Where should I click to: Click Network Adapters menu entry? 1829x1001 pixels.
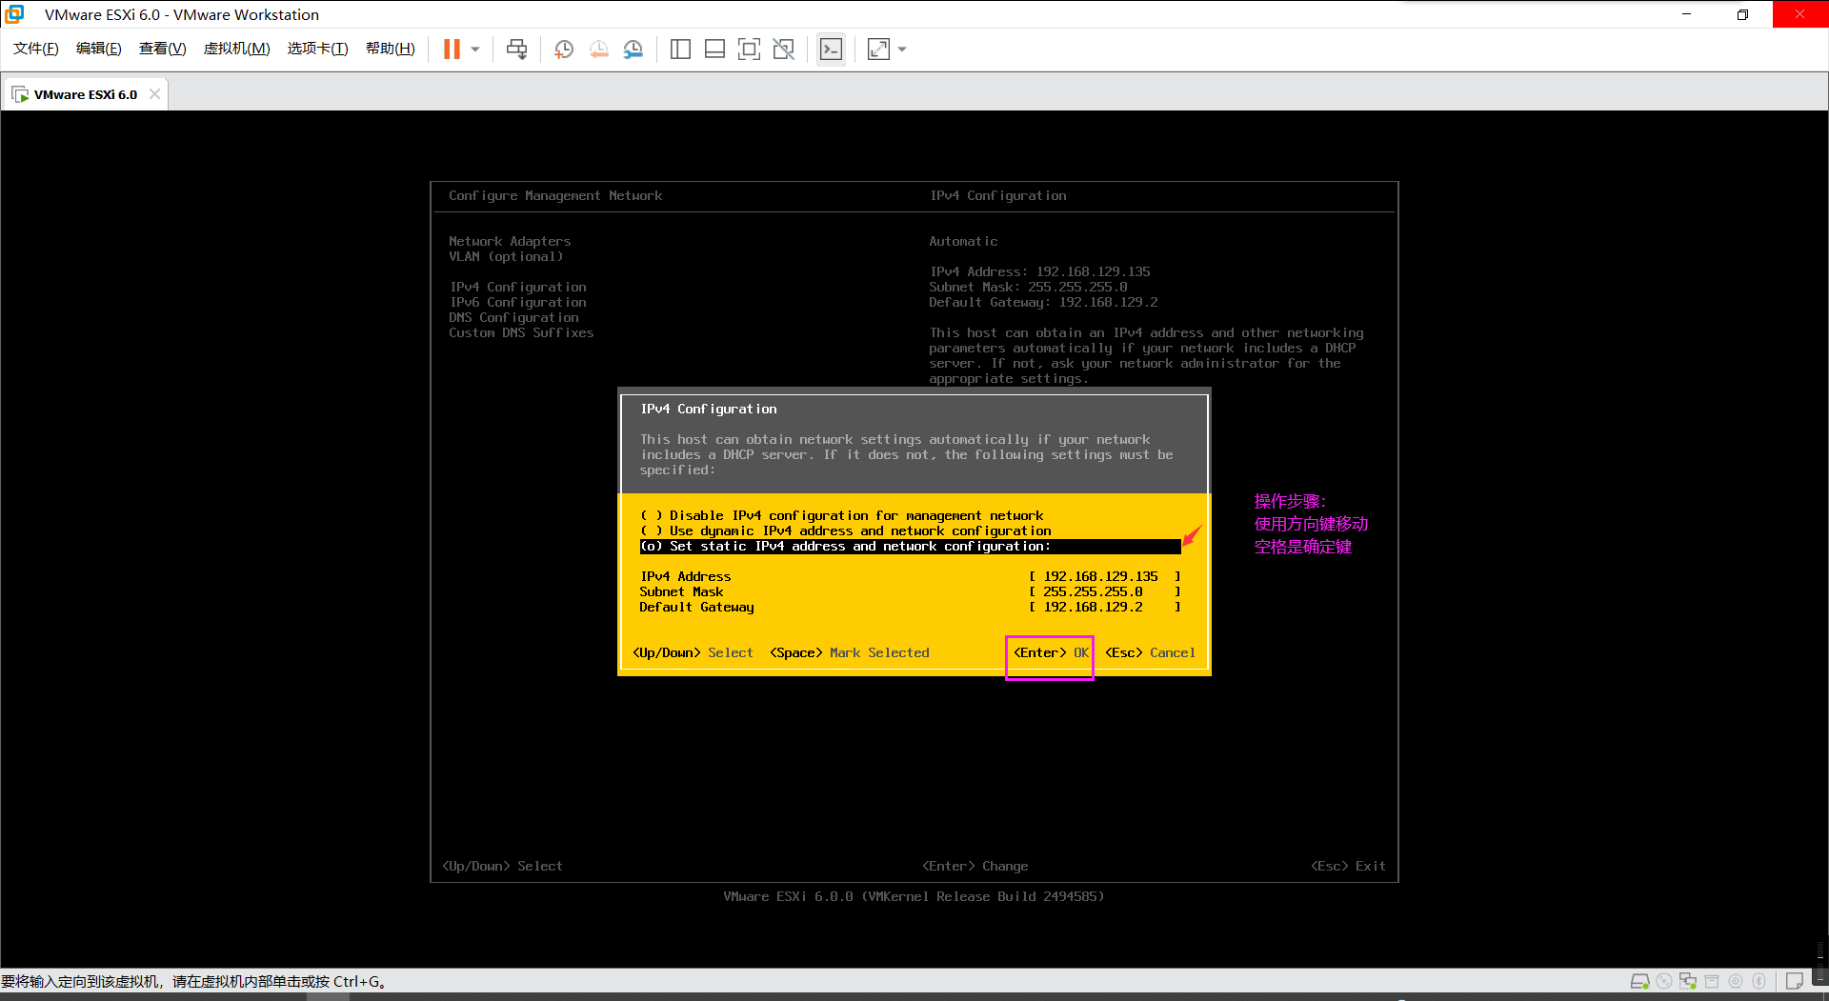click(x=510, y=241)
